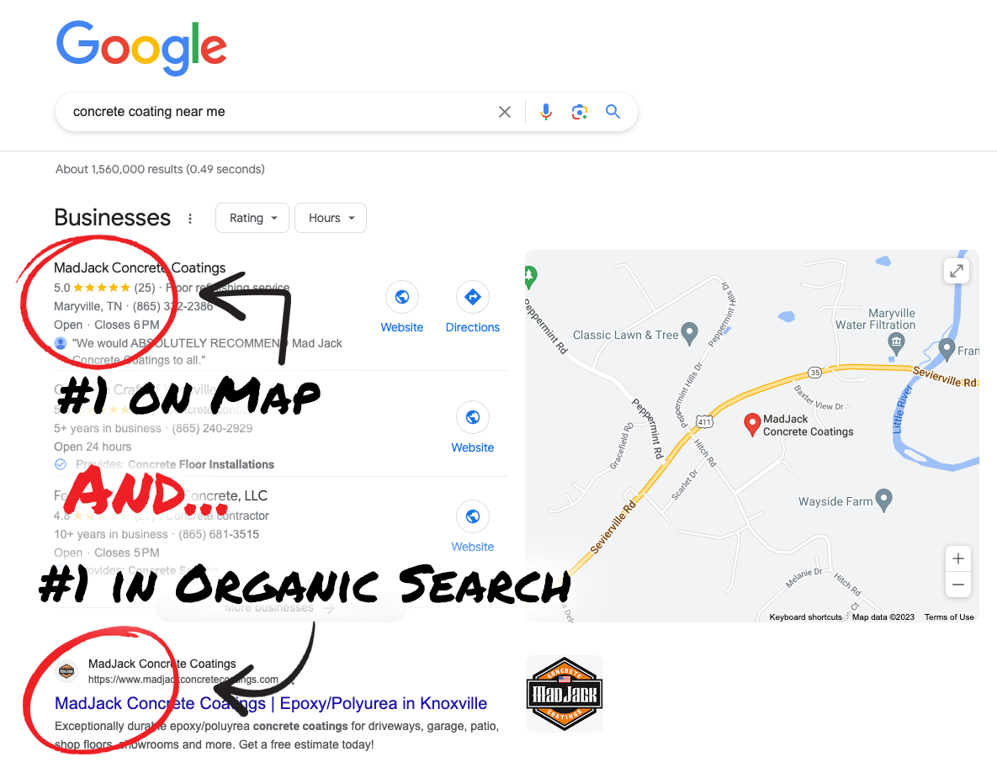Open the Classic Lawn & Tree map marker
This screenshot has height=778, width=997.
689,333
